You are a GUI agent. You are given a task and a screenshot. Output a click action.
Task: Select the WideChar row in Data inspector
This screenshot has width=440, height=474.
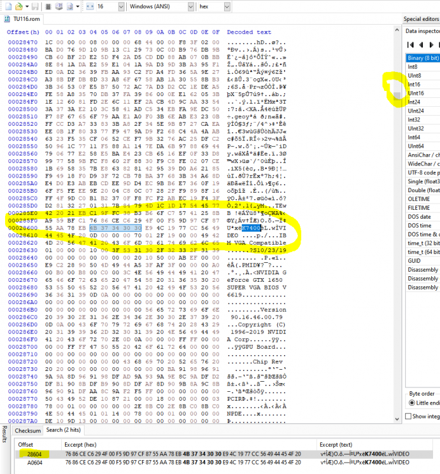[x=423, y=164]
